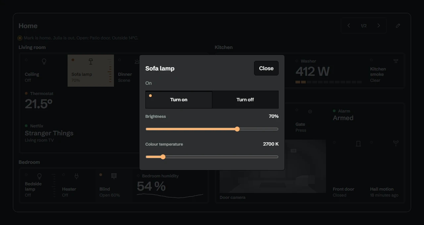
Task: Click the Sofa lamp dialog title
Action: point(160,68)
